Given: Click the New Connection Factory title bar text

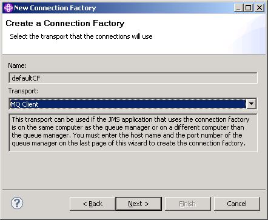Looking at the screenshot, I should 55,8.
